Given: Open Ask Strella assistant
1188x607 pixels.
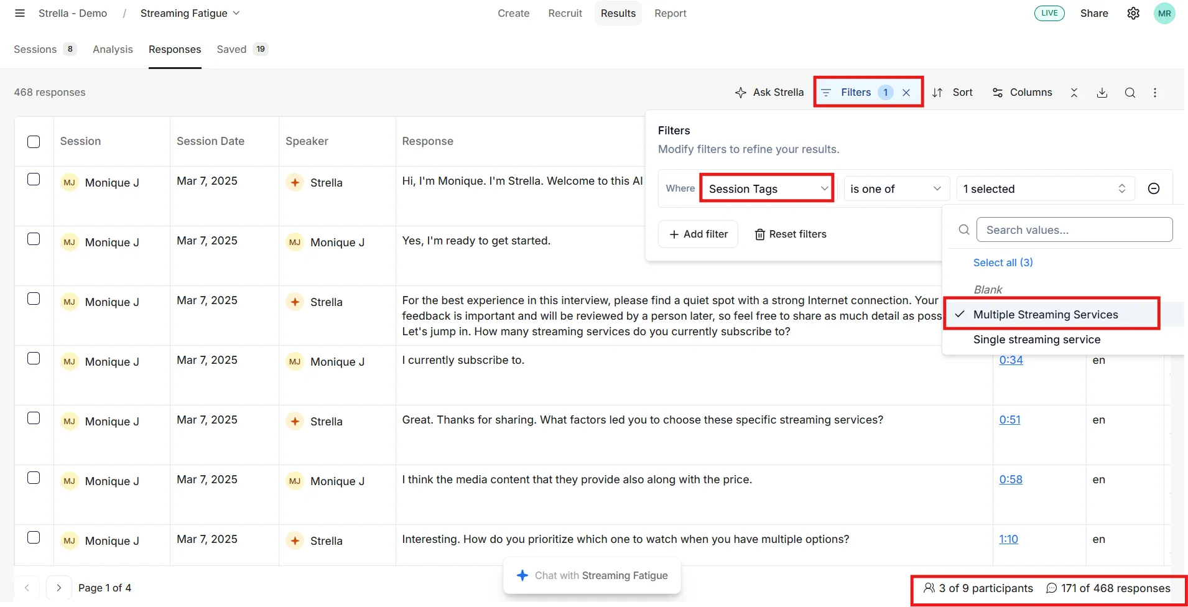Looking at the screenshot, I should pyautogui.click(x=769, y=93).
